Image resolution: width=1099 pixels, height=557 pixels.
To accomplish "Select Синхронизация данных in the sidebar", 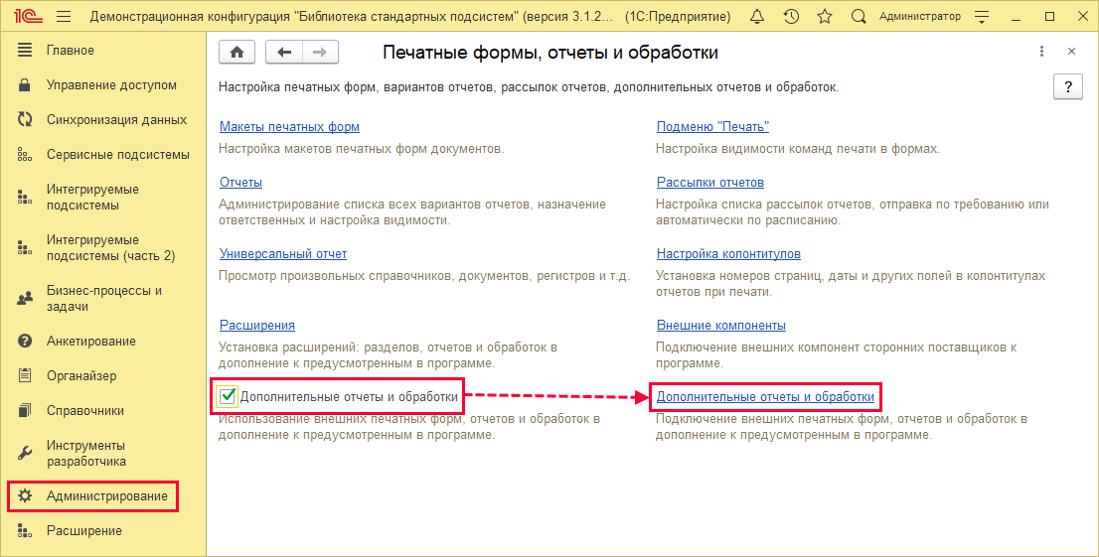I will (x=116, y=120).
